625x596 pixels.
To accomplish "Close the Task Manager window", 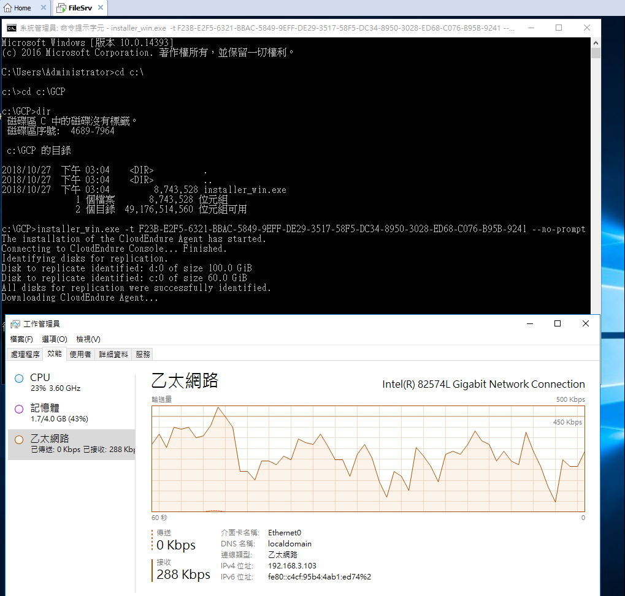I will [x=586, y=323].
